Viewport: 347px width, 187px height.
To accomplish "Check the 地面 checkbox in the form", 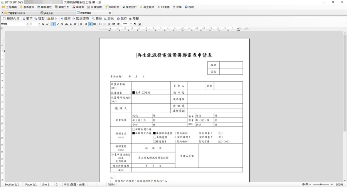I will 143,93.
